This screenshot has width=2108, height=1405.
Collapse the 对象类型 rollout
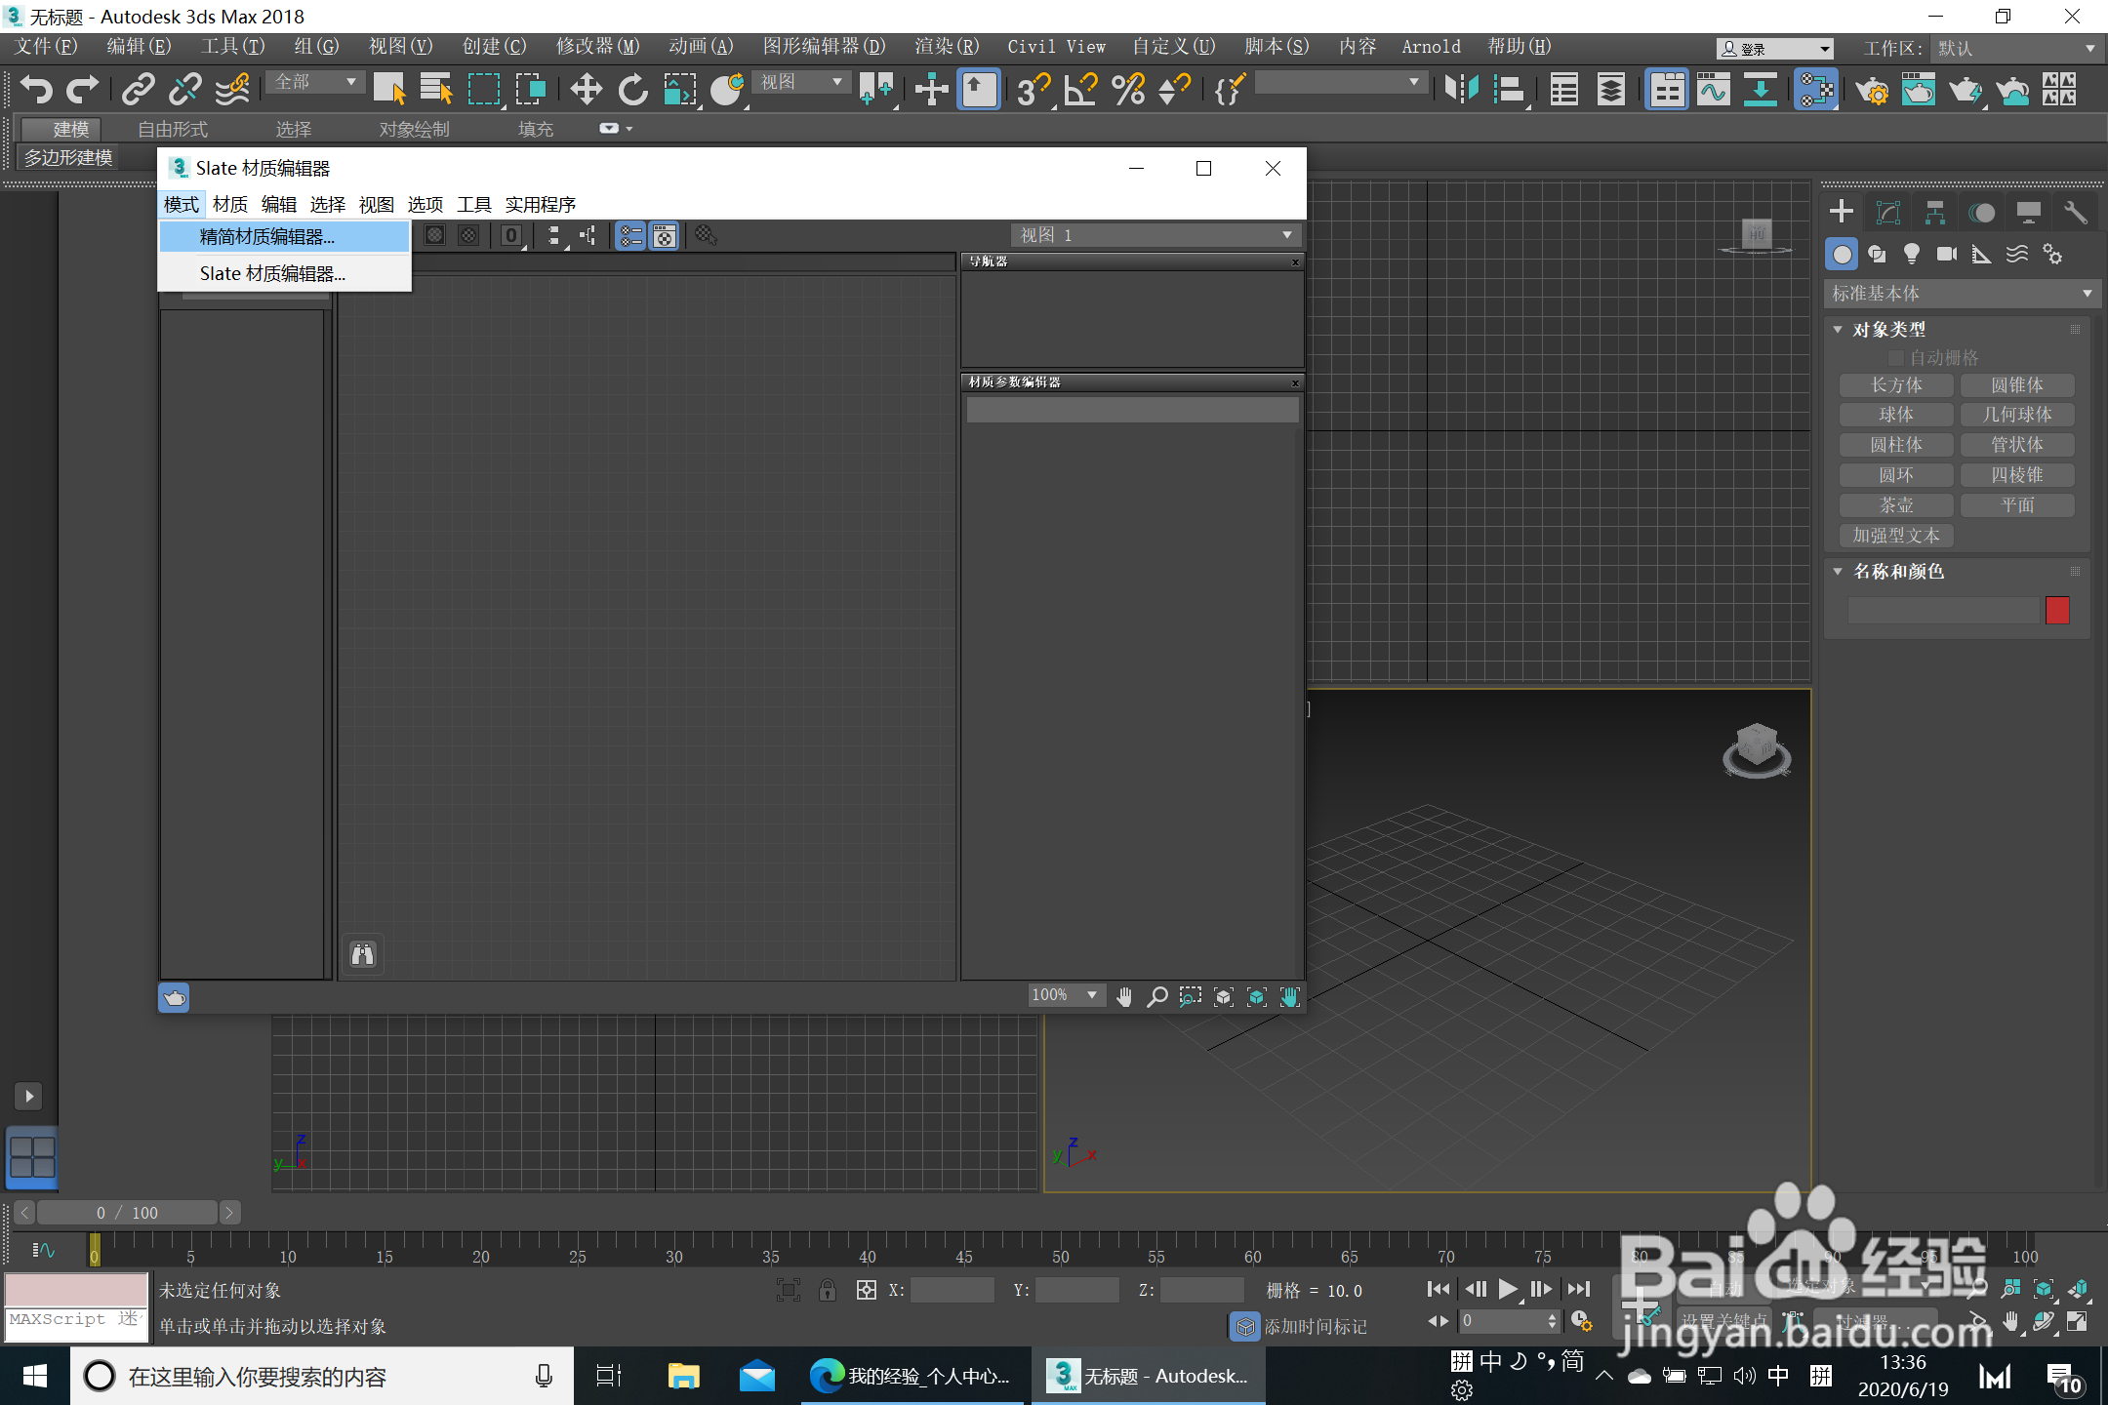click(x=1838, y=330)
